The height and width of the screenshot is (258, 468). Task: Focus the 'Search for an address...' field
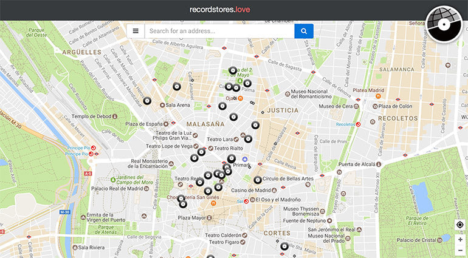click(x=219, y=31)
